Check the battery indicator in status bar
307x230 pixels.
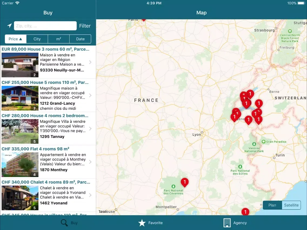[301, 3]
